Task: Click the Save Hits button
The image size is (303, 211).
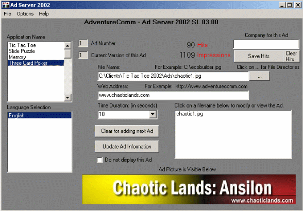Action: 259,56
